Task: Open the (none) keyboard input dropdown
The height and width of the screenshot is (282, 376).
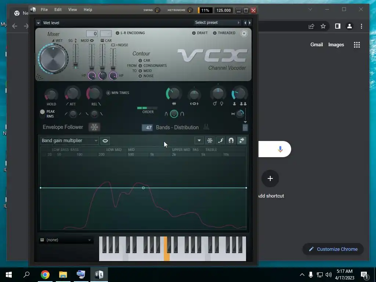Action: click(x=66, y=240)
